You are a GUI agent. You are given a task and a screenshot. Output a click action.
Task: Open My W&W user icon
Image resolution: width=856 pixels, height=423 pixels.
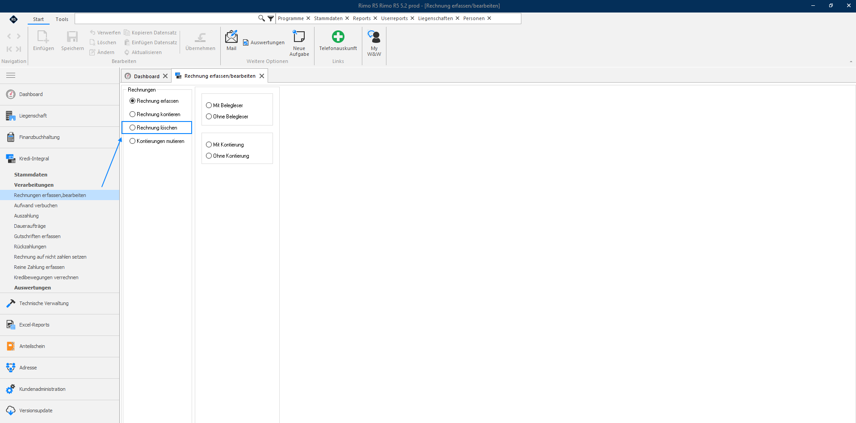coord(374,37)
